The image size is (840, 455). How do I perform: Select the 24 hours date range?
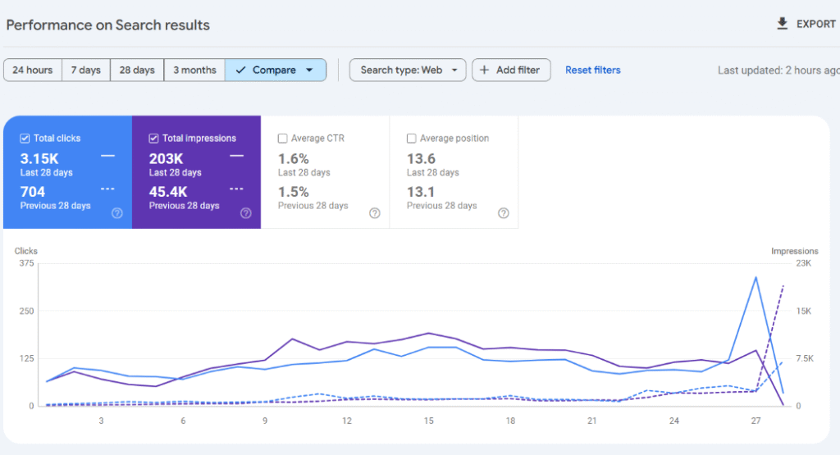(x=33, y=71)
